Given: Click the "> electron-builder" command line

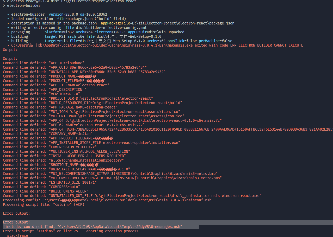Looking at the screenshot, I should [x=22, y=5].
